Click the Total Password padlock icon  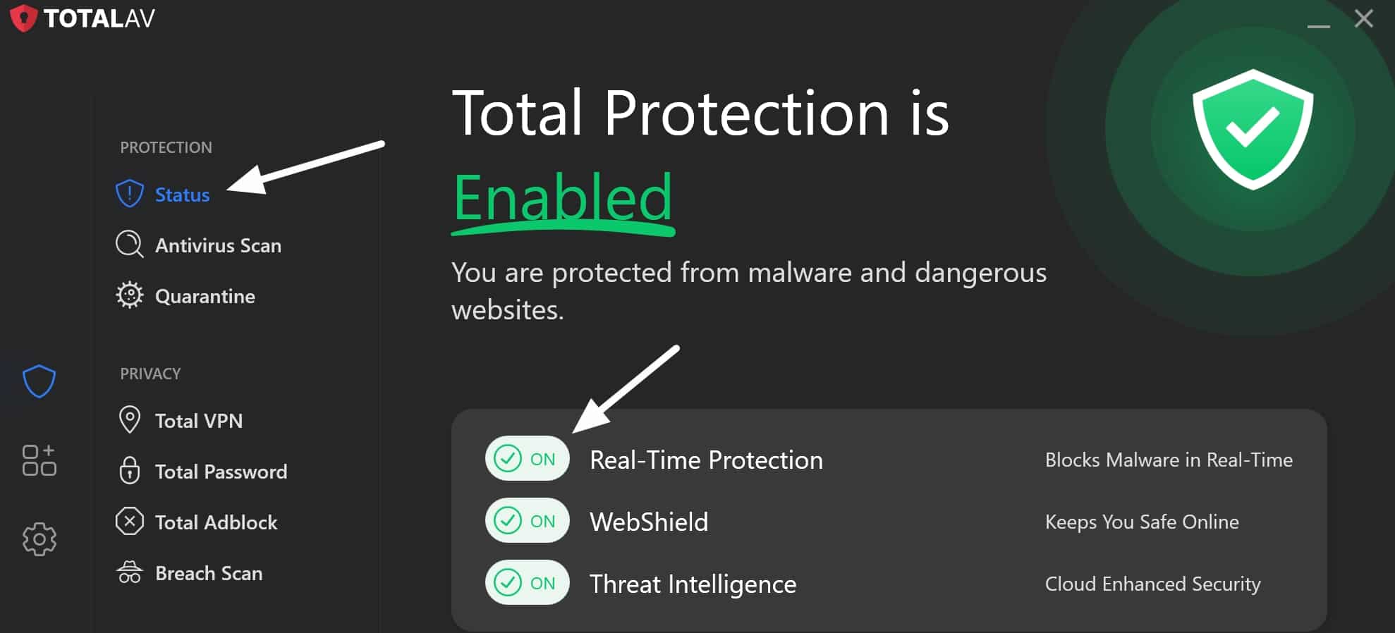130,470
